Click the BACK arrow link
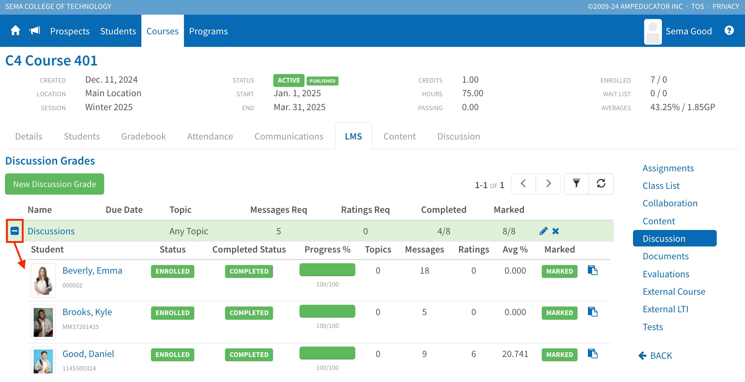 pos(655,356)
